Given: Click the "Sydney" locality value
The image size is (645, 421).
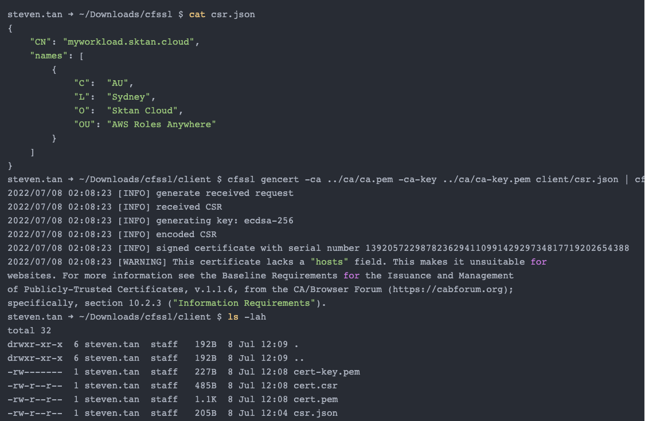Looking at the screenshot, I should tap(131, 97).
